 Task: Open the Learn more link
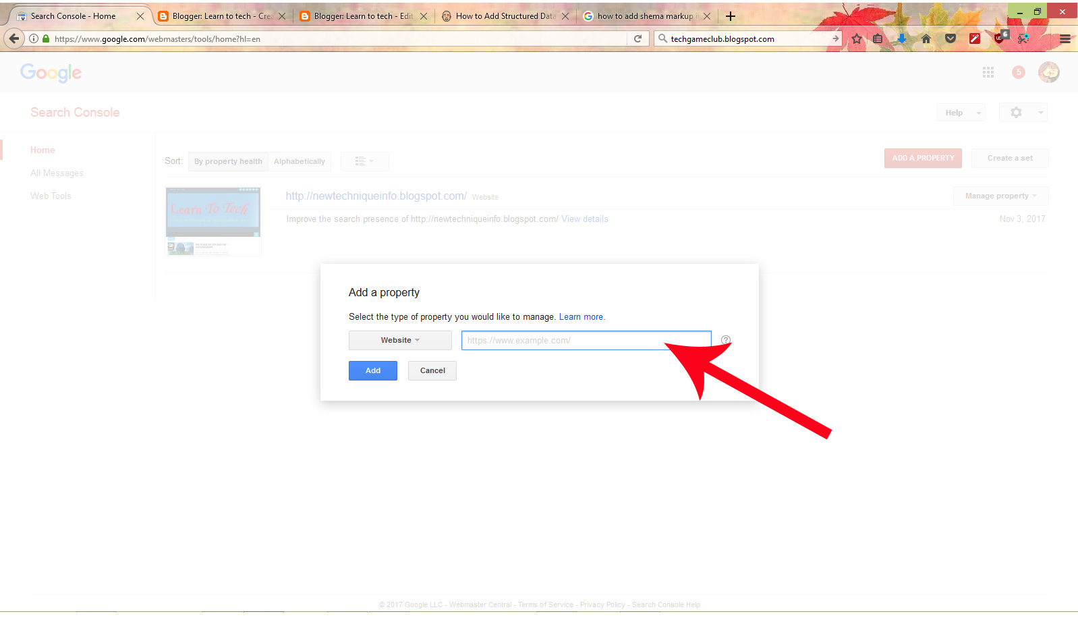click(x=581, y=317)
